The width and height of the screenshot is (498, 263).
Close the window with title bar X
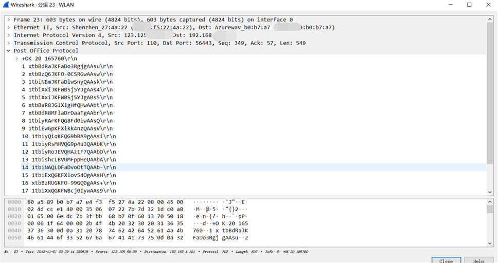pos(488,5)
